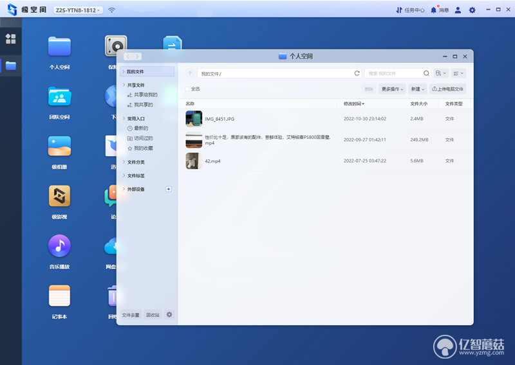The image size is (515, 365).
Task: Expand the 常用入口 tree node
Action: 124,118
